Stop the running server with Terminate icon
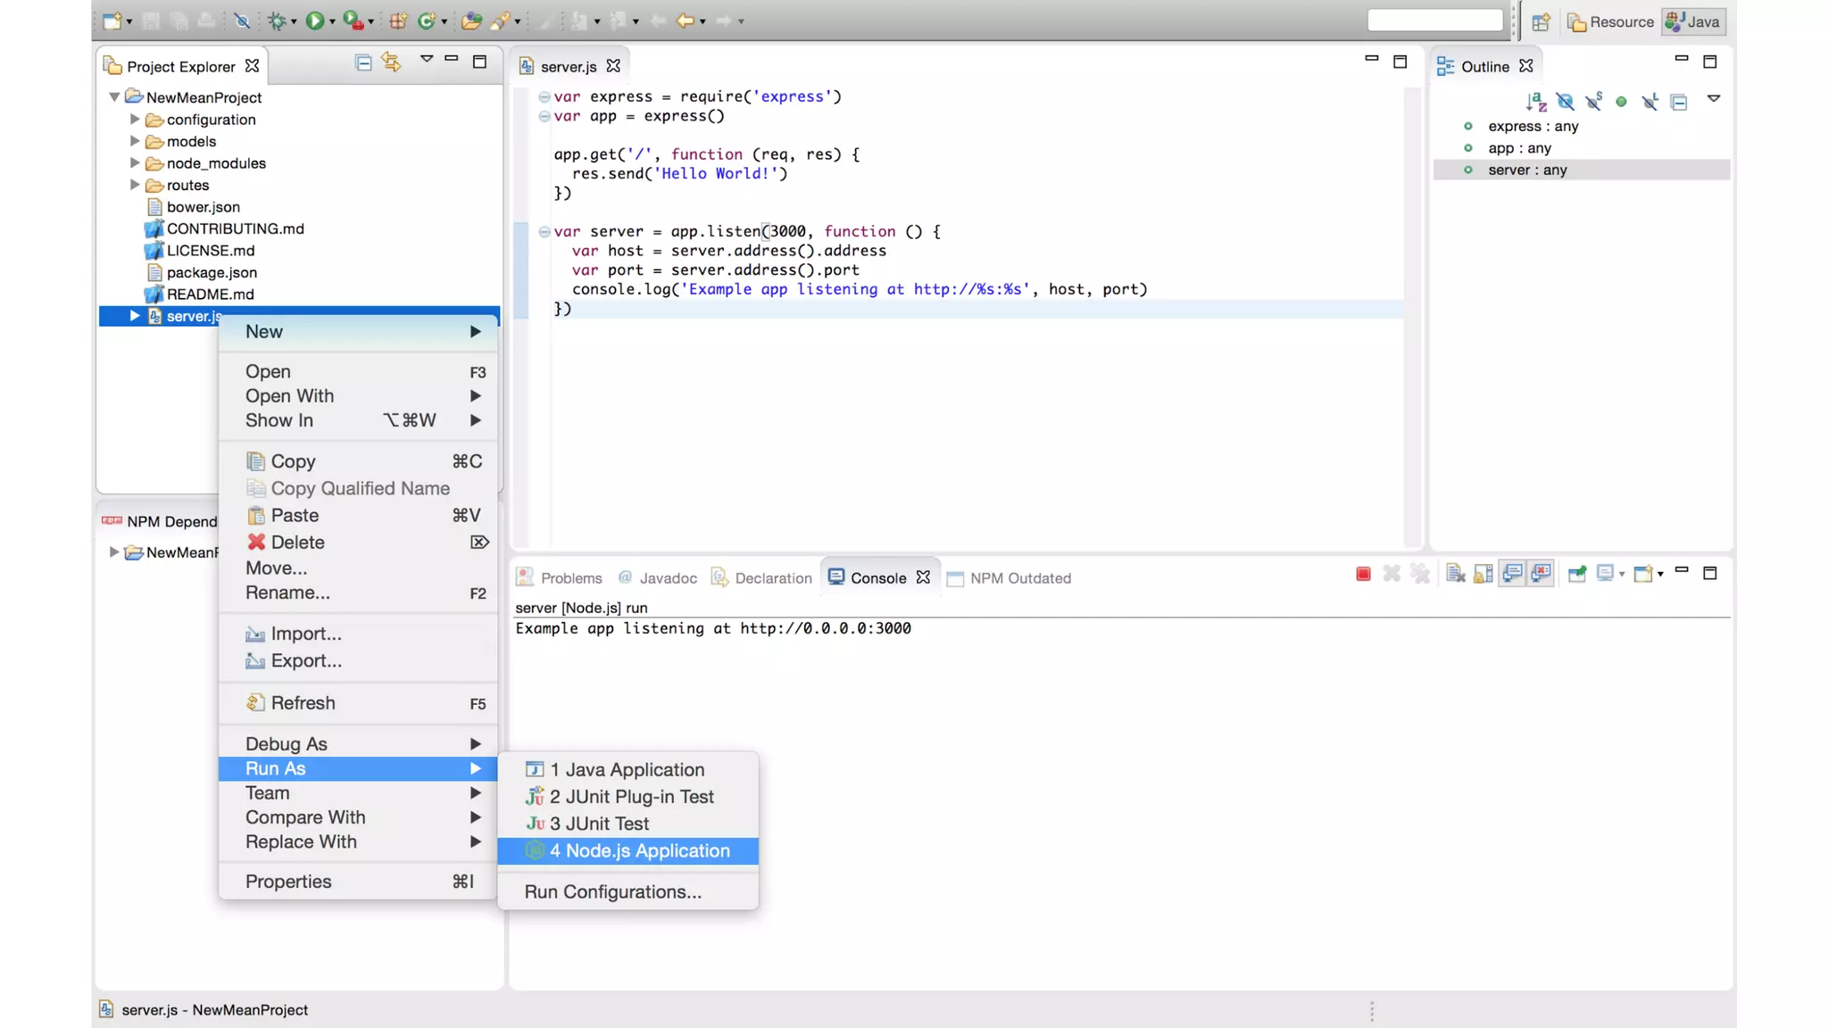Viewport: 1828px width, 1028px height. point(1363,574)
